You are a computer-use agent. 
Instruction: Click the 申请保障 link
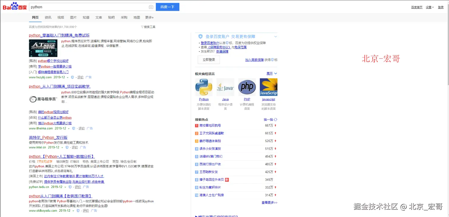tap(222, 52)
